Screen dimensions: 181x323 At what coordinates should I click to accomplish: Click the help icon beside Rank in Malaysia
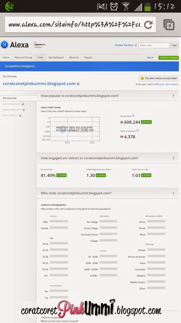138,131
